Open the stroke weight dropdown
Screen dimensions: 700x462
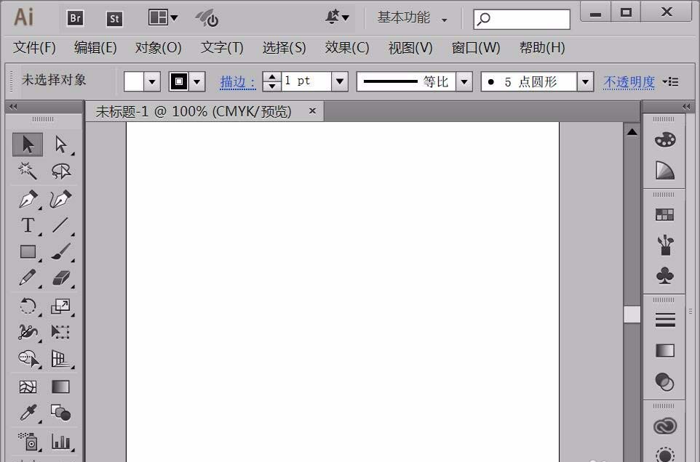(340, 81)
